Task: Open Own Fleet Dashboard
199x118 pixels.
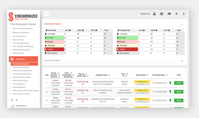Action: tap(21, 67)
